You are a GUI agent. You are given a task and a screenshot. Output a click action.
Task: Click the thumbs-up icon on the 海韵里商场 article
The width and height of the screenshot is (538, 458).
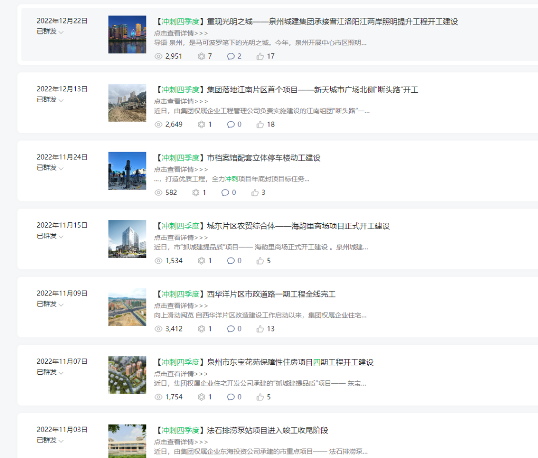[x=260, y=261]
